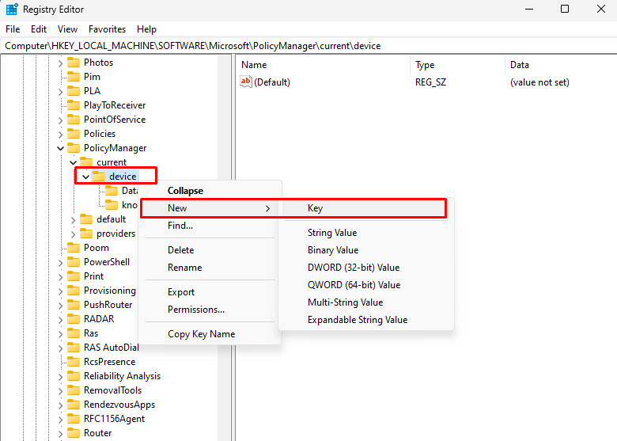Expand the PLA key
This screenshot has height=441, width=617.
click(60, 92)
